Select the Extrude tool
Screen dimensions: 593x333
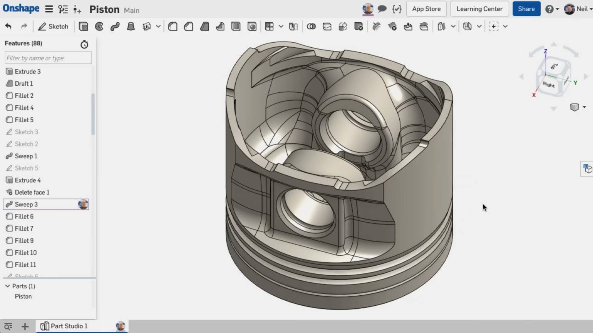click(x=83, y=27)
